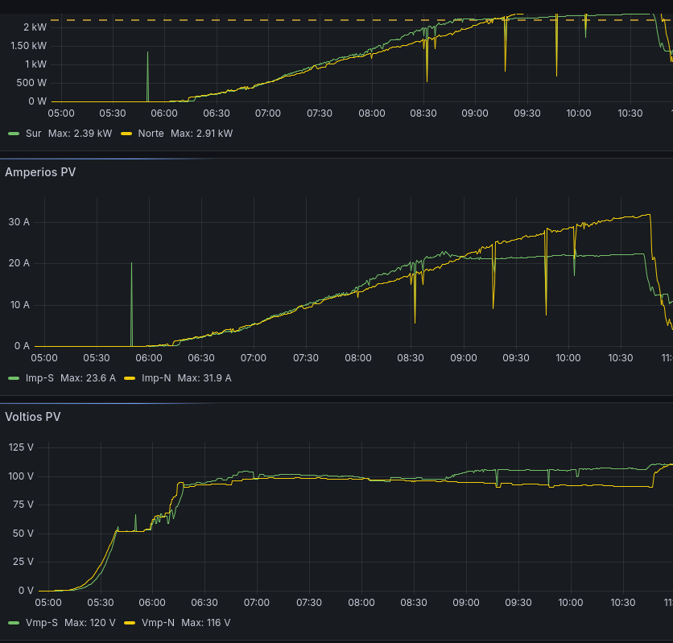Click the 500 W axis label in power chart
673x643 pixels.
(x=31, y=82)
